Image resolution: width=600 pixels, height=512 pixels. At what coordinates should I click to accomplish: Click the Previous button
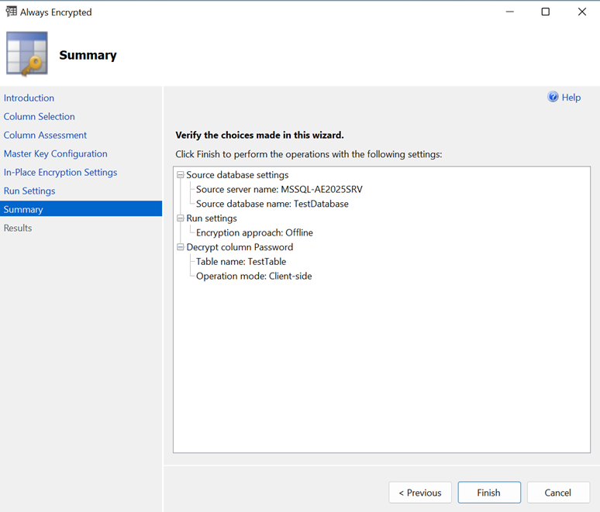[419, 493]
